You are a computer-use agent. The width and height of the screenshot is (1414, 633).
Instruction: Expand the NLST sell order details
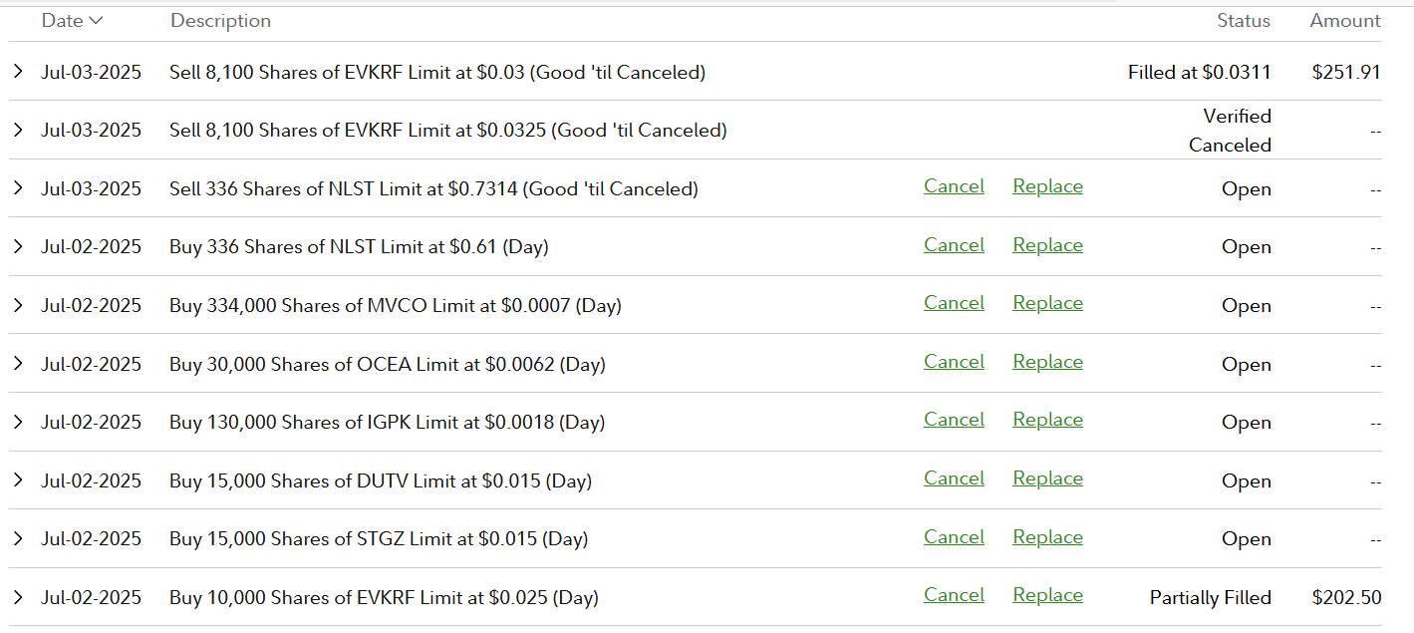[18, 188]
